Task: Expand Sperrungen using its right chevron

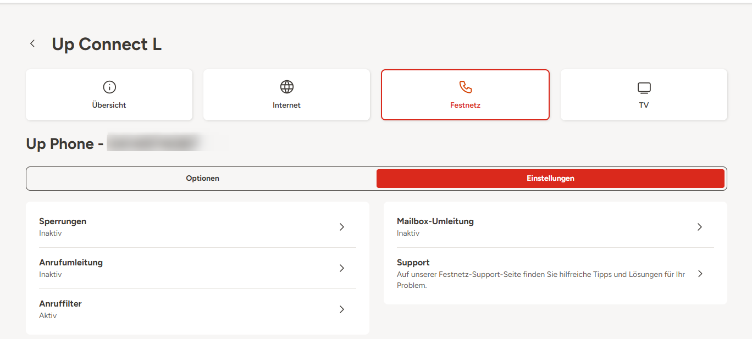Action: click(341, 227)
